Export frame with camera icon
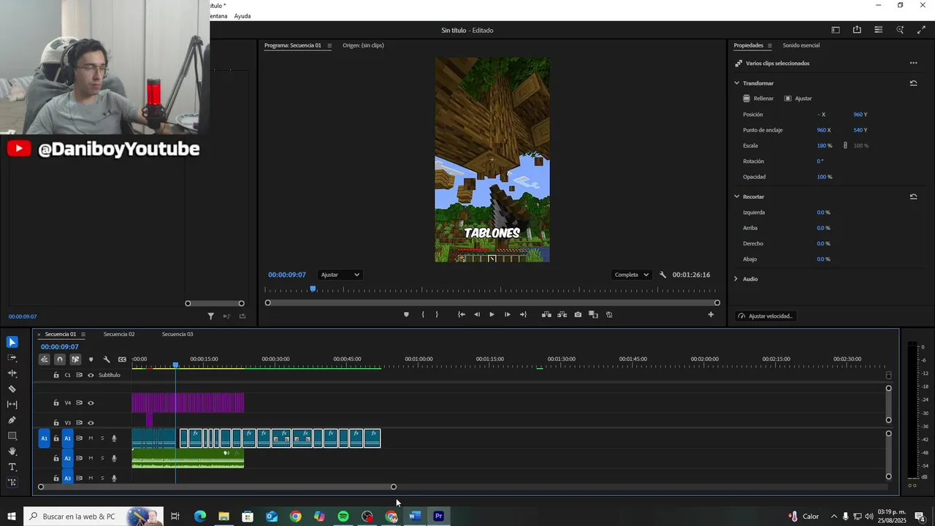Viewport: 935px width, 526px height. pyautogui.click(x=578, y=315)
